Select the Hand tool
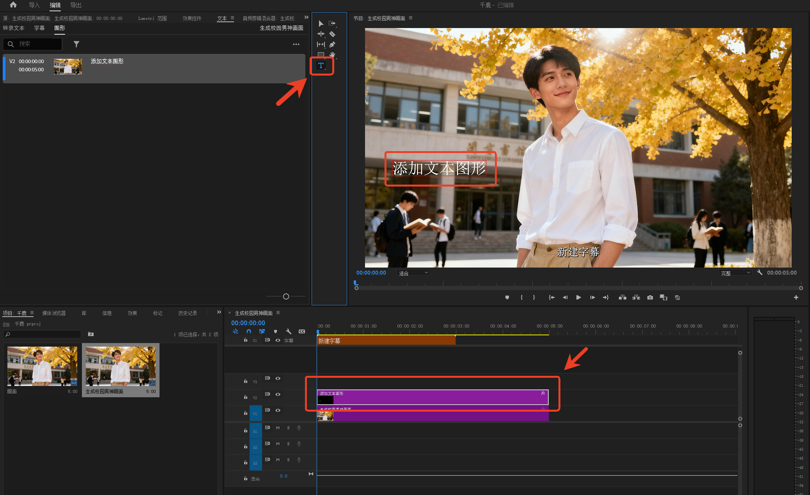 coord(332,55)
